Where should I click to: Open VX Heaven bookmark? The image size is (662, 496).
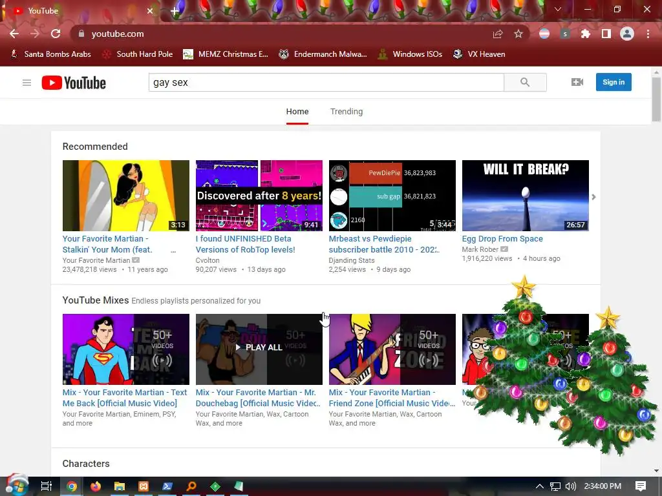click(x=479, y=54)
